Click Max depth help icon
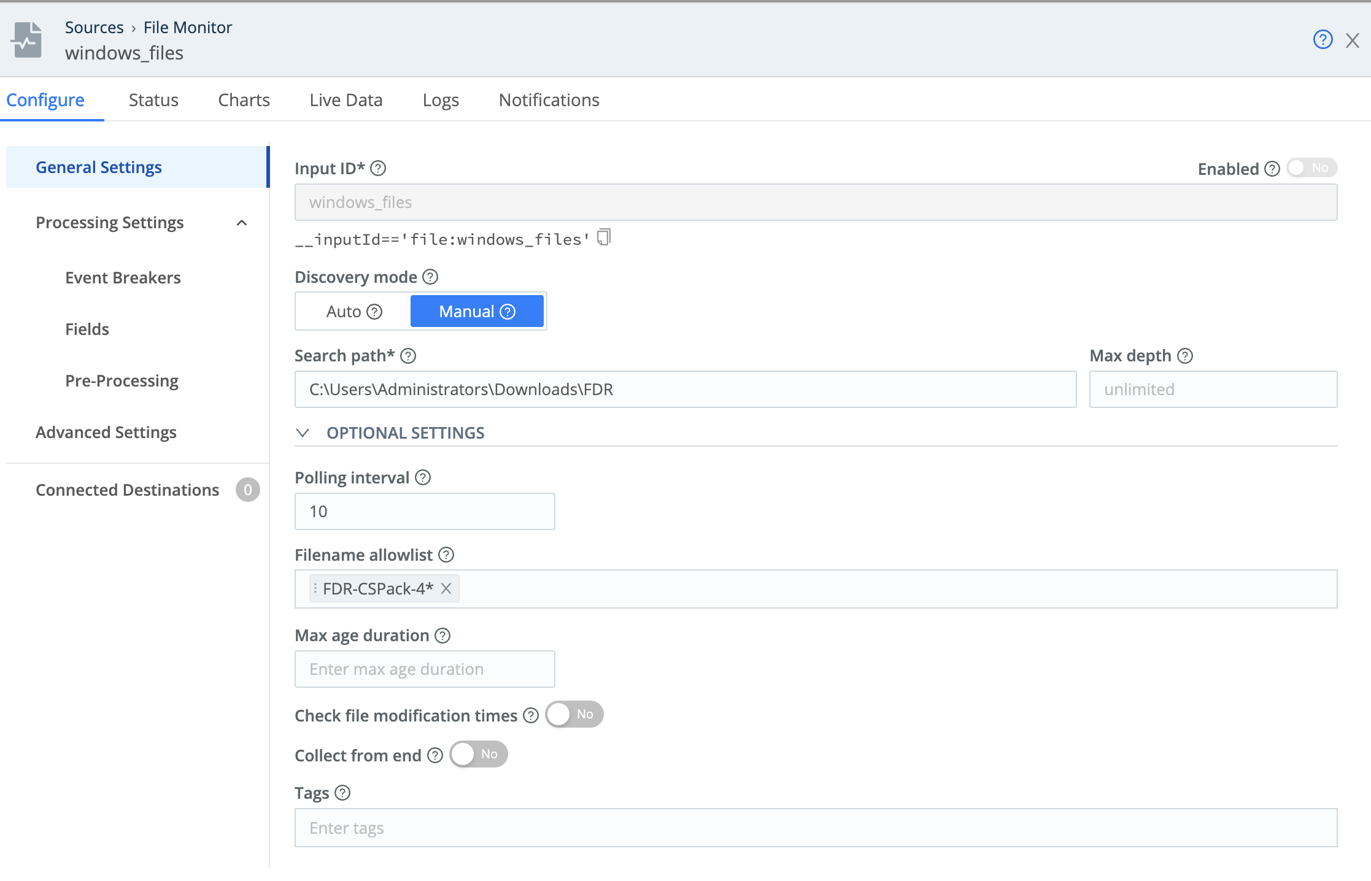Viewport: 1371px width, 881px height. pyautogui.click(x=1185, y=356)
